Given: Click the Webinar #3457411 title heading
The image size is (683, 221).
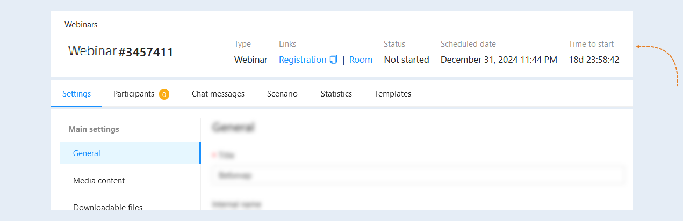Looking at the screenshot, I should (120, 51).
